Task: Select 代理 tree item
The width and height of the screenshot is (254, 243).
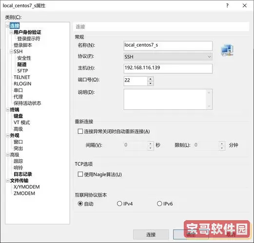Action: [18, 97]
